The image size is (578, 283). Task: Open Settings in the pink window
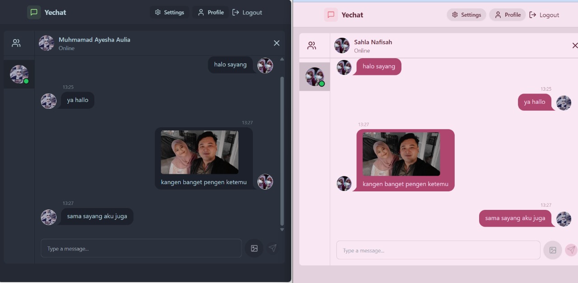pyautogui.click(x=466, y=15)
